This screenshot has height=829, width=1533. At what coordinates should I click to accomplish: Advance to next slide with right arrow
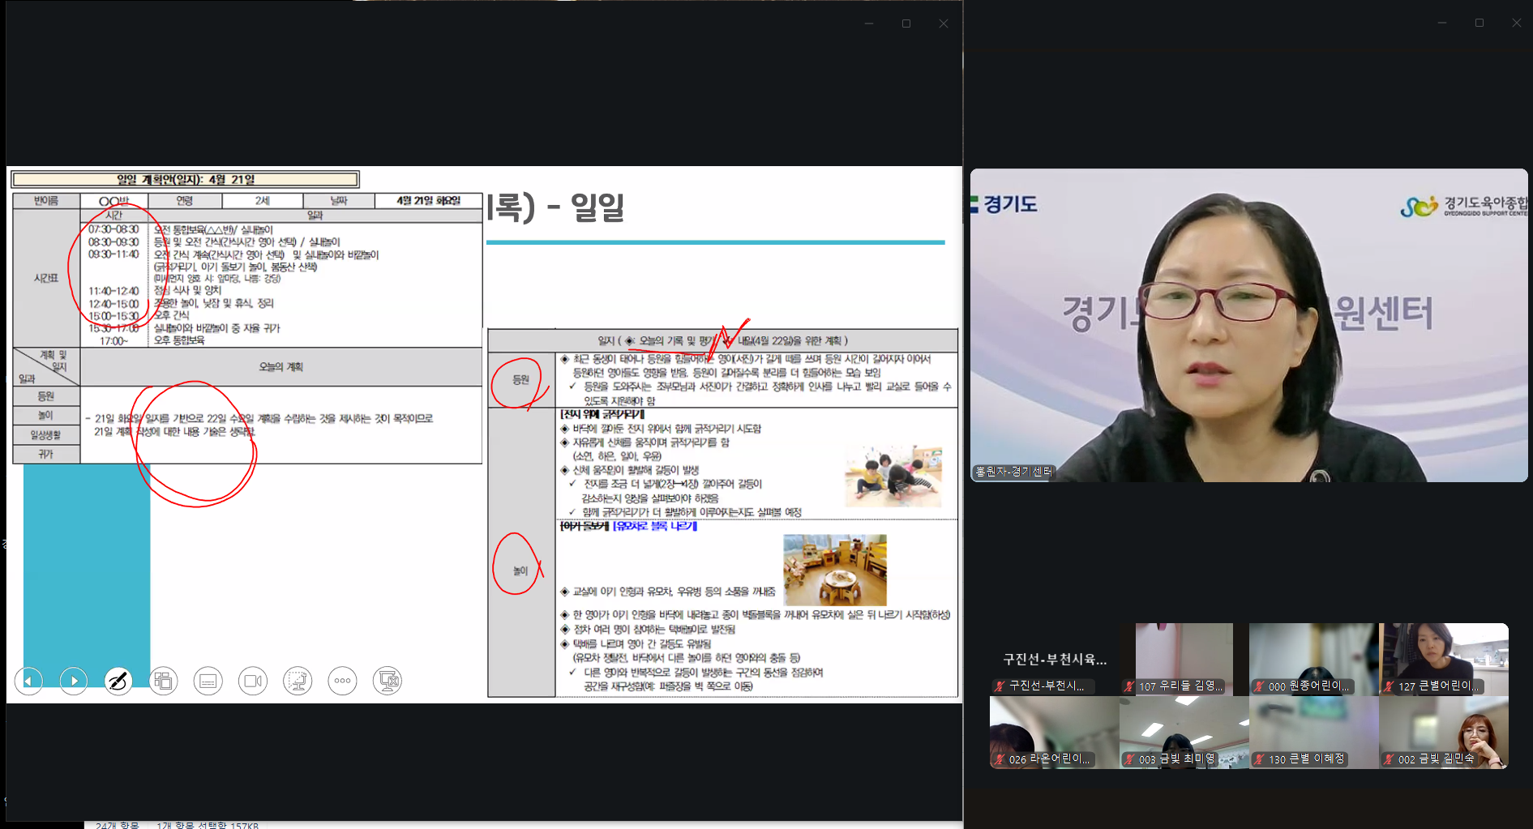click(73, 681)
